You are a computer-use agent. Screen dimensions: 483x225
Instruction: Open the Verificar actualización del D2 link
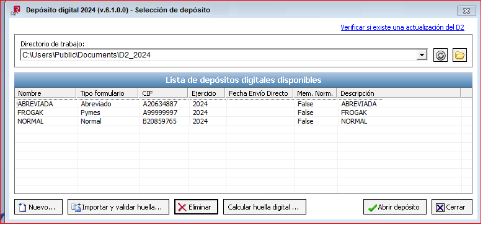point(402,27)
